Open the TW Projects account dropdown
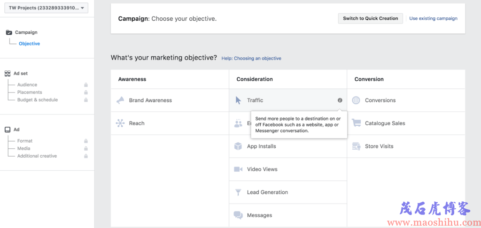This screenshot has width=481, height=228. pos(47,8)
